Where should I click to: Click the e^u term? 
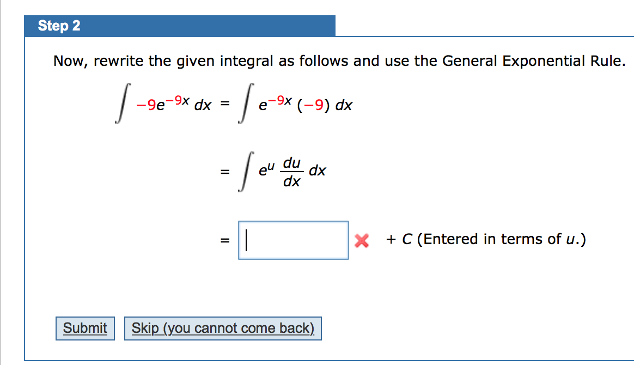pos(266,169)
